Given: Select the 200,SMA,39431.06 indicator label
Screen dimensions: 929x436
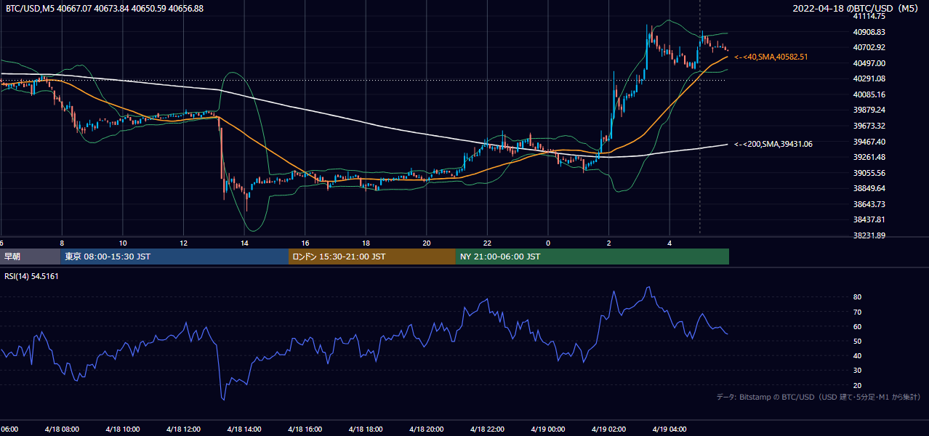Looking at the screenshot, I should pos(773,144).
